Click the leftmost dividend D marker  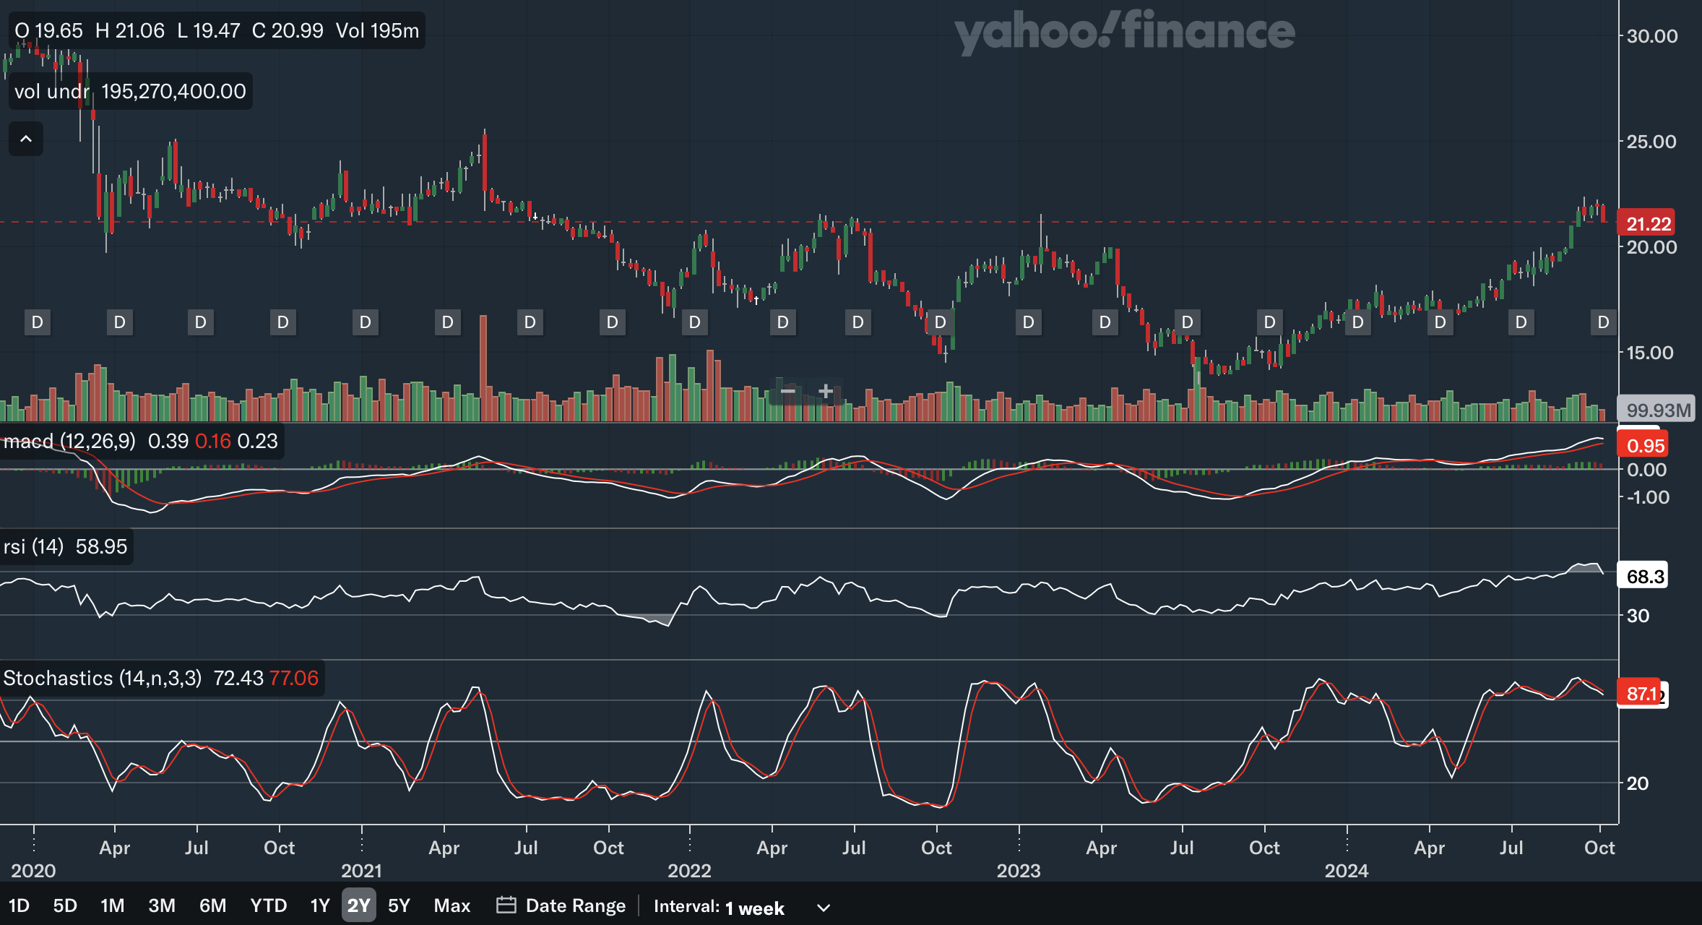(38, 322)
